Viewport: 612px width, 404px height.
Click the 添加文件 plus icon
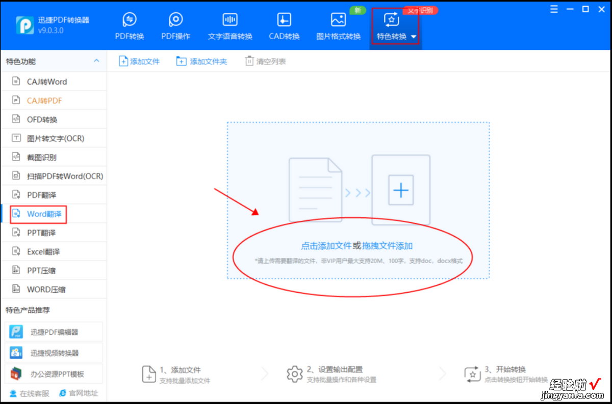(x=123, y=61)
